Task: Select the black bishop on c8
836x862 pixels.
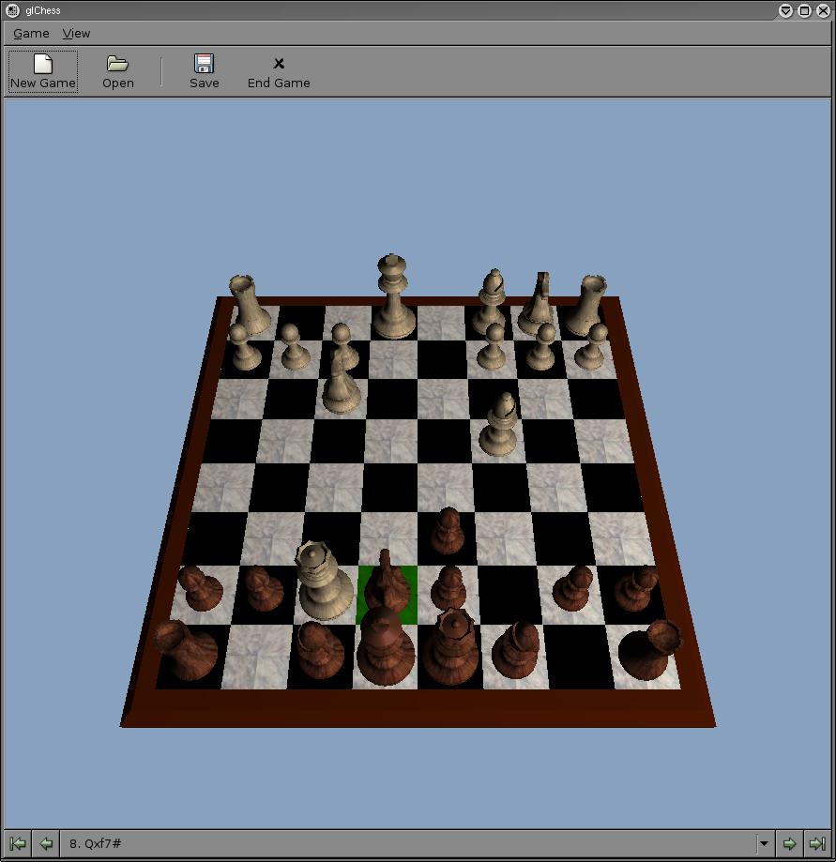Action: 515,650
